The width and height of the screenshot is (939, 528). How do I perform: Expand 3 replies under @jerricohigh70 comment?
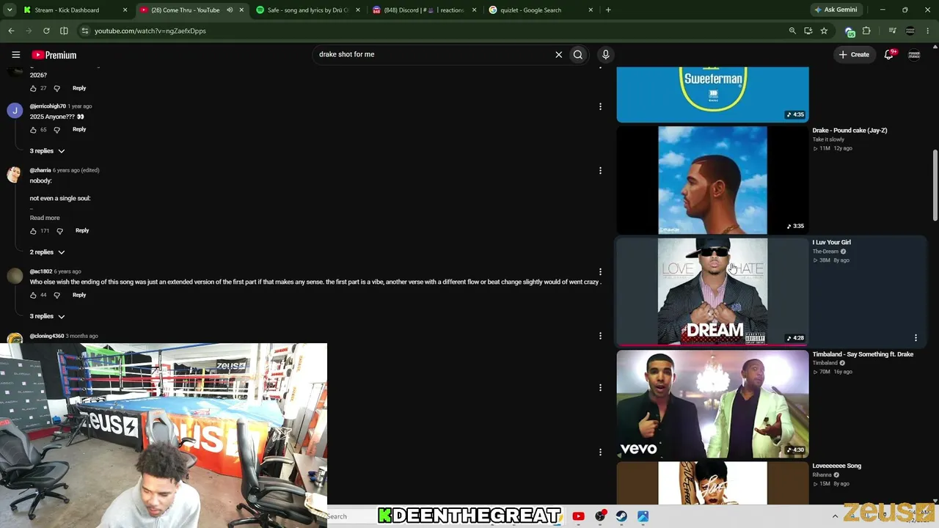[47, 151]
